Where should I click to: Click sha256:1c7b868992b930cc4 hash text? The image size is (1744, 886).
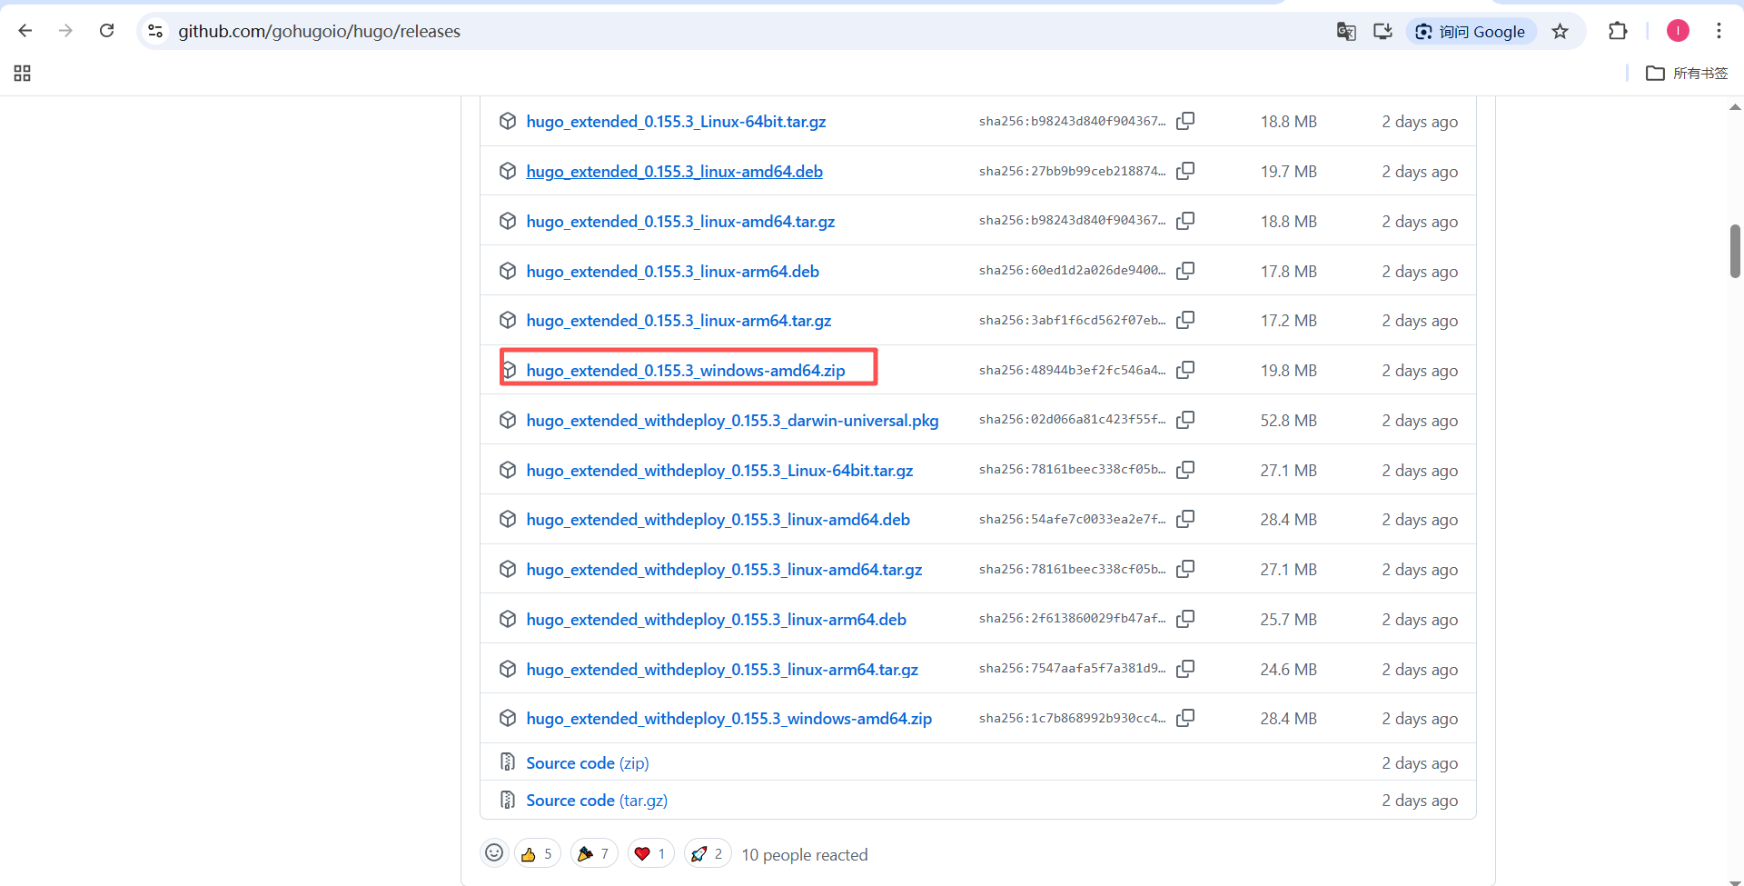point(1072,718)
